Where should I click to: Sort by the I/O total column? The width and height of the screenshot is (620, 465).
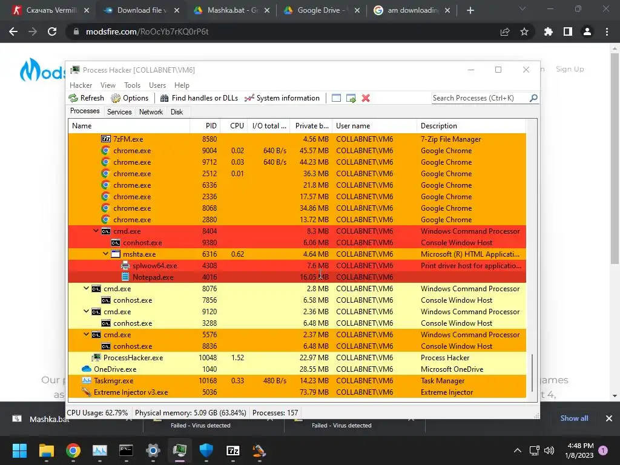[x=269, y=126]
